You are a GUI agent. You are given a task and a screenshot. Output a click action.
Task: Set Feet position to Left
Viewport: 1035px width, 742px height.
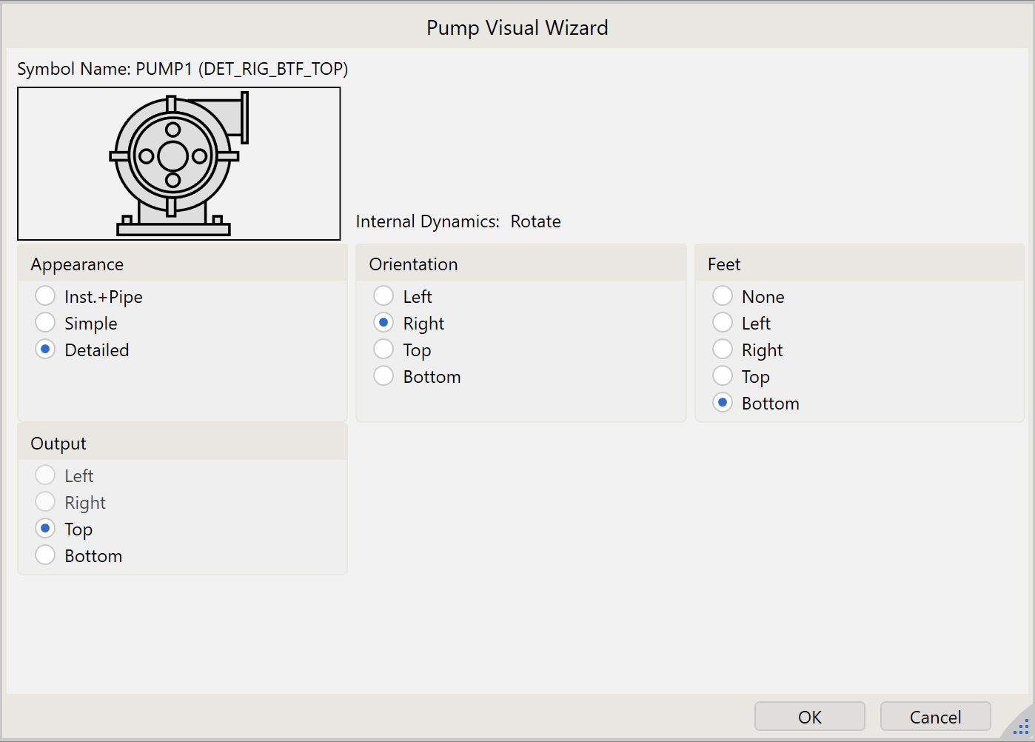(x=723, y=323)
